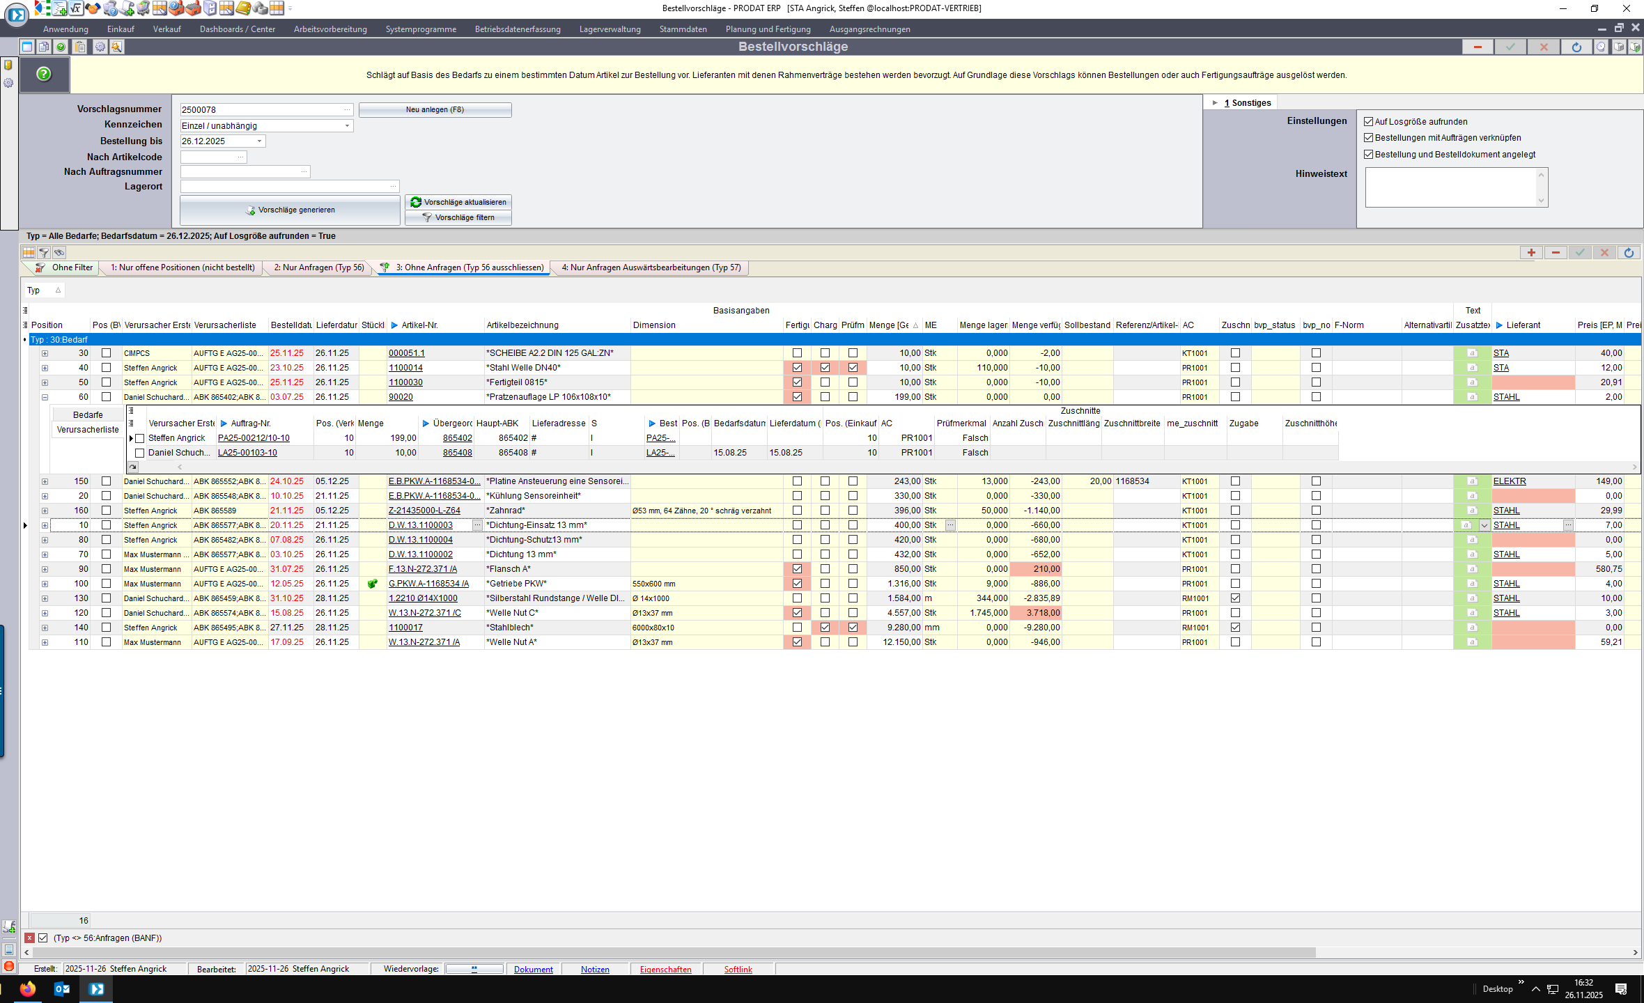The image size is (1644, 1003).
Task: Click Vorschläge generieren button
Action: click(290, 210)
